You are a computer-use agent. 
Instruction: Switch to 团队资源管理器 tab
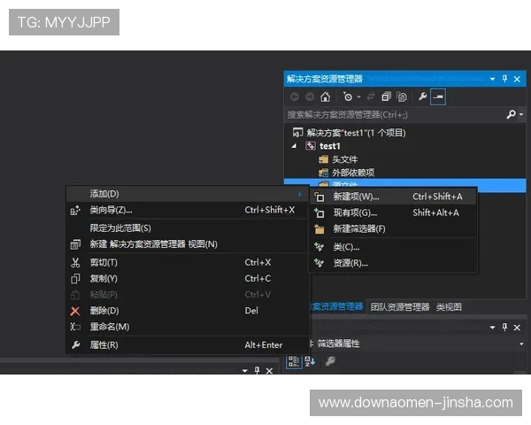(400, 307)
